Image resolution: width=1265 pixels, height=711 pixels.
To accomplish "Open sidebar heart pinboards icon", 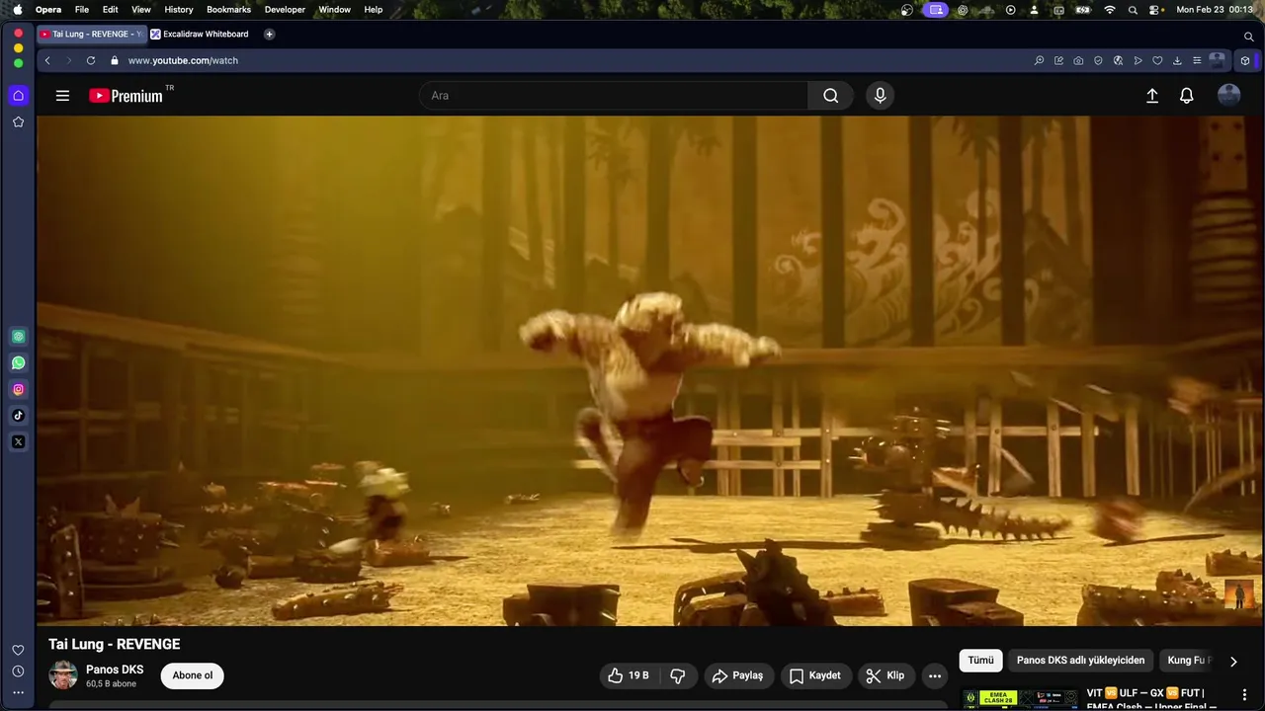I will pyautogui.click(x=18, y=650).
